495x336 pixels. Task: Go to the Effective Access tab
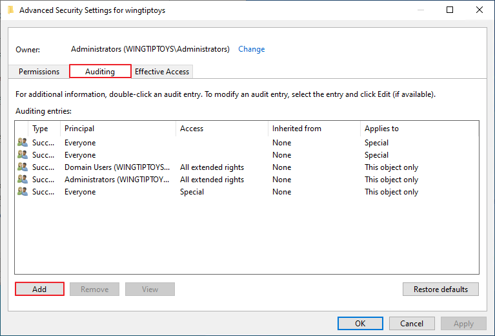pos(162,72)
